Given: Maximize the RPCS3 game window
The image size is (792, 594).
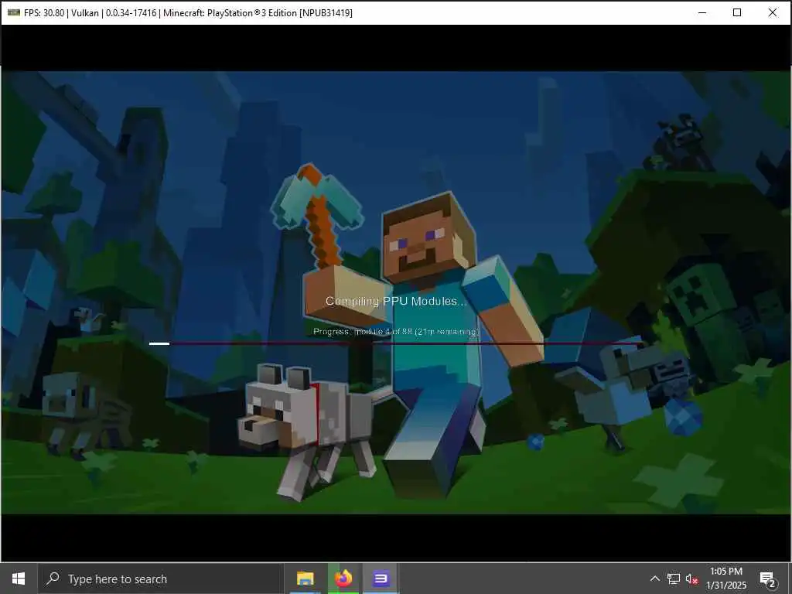Looking at the screenshot, I should [x=737, y=12].
